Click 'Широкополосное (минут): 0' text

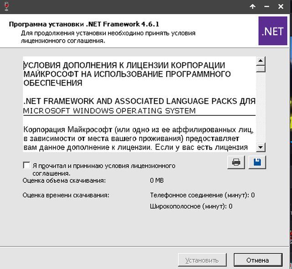coord(191,207)
